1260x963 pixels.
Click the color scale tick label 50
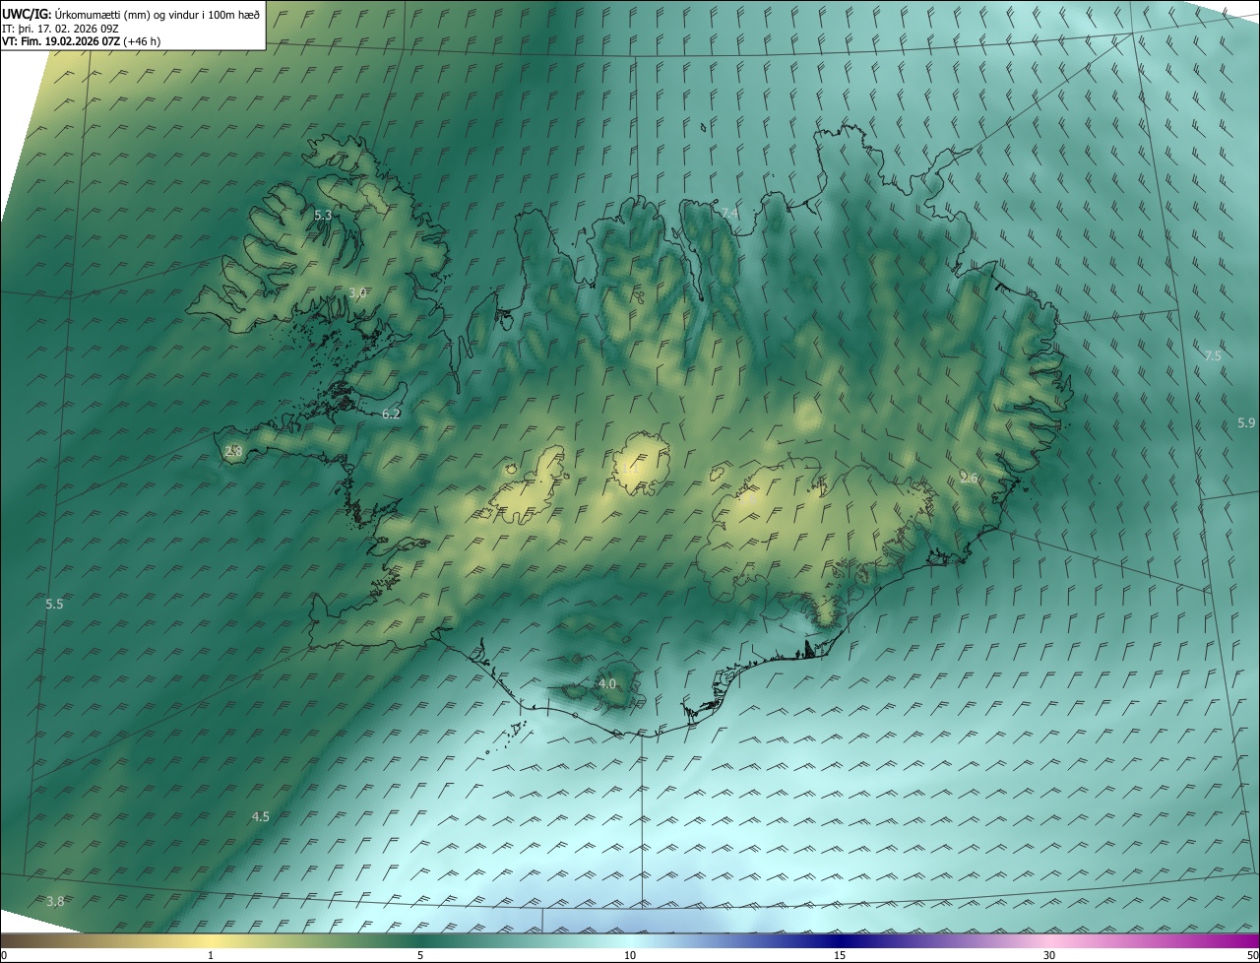click(x=1251, y=955)
